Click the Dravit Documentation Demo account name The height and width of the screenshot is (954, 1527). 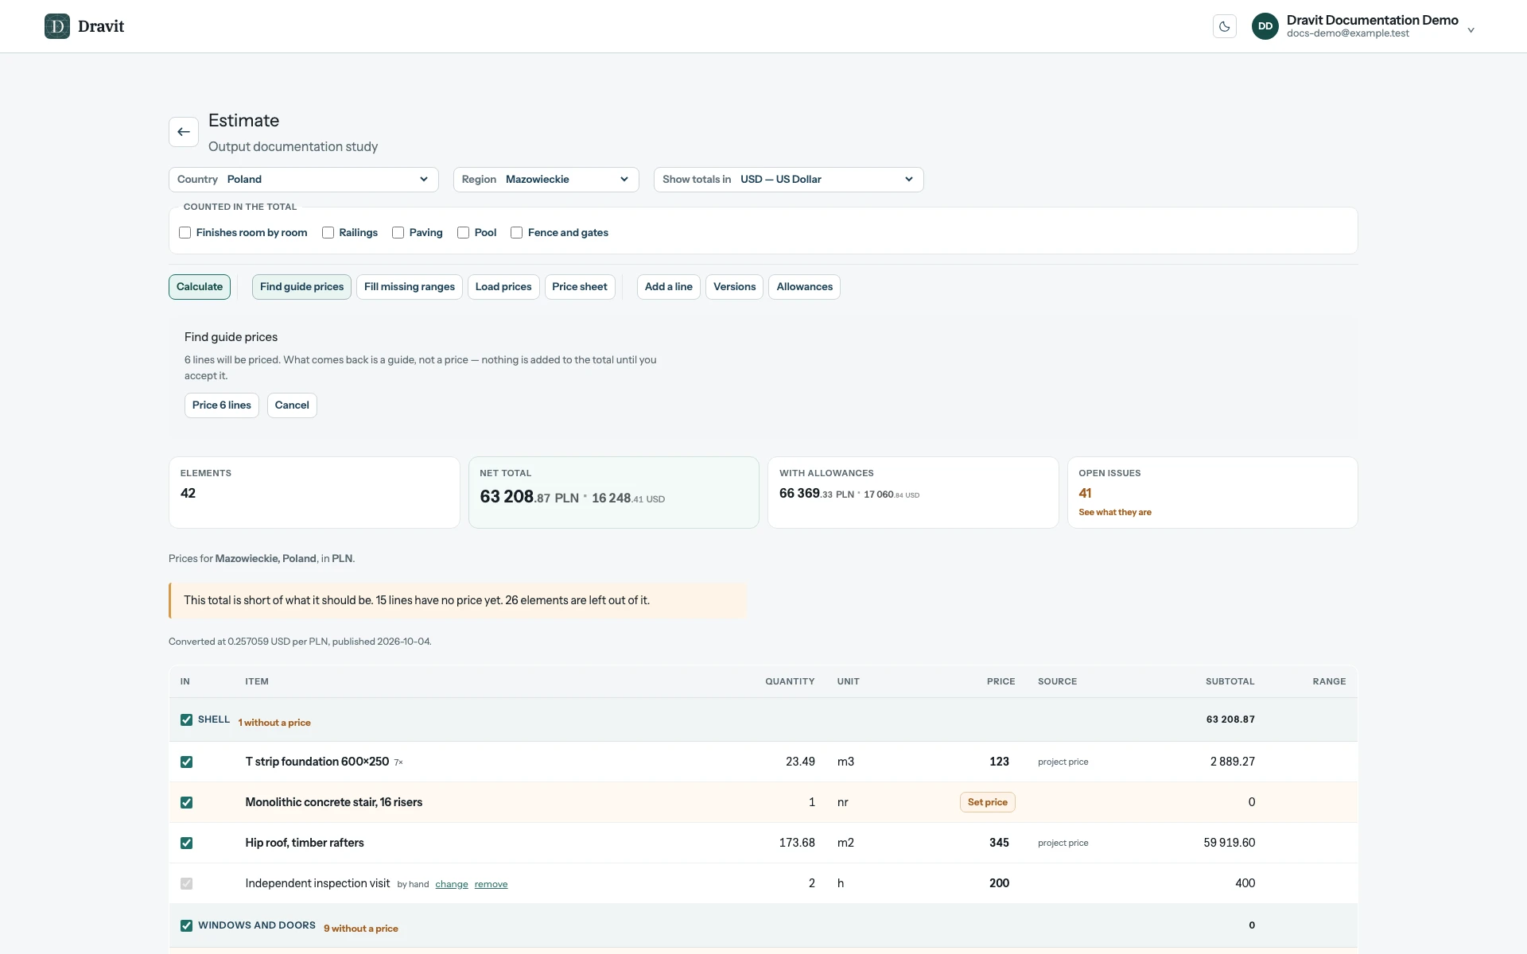coord(1373,21)
